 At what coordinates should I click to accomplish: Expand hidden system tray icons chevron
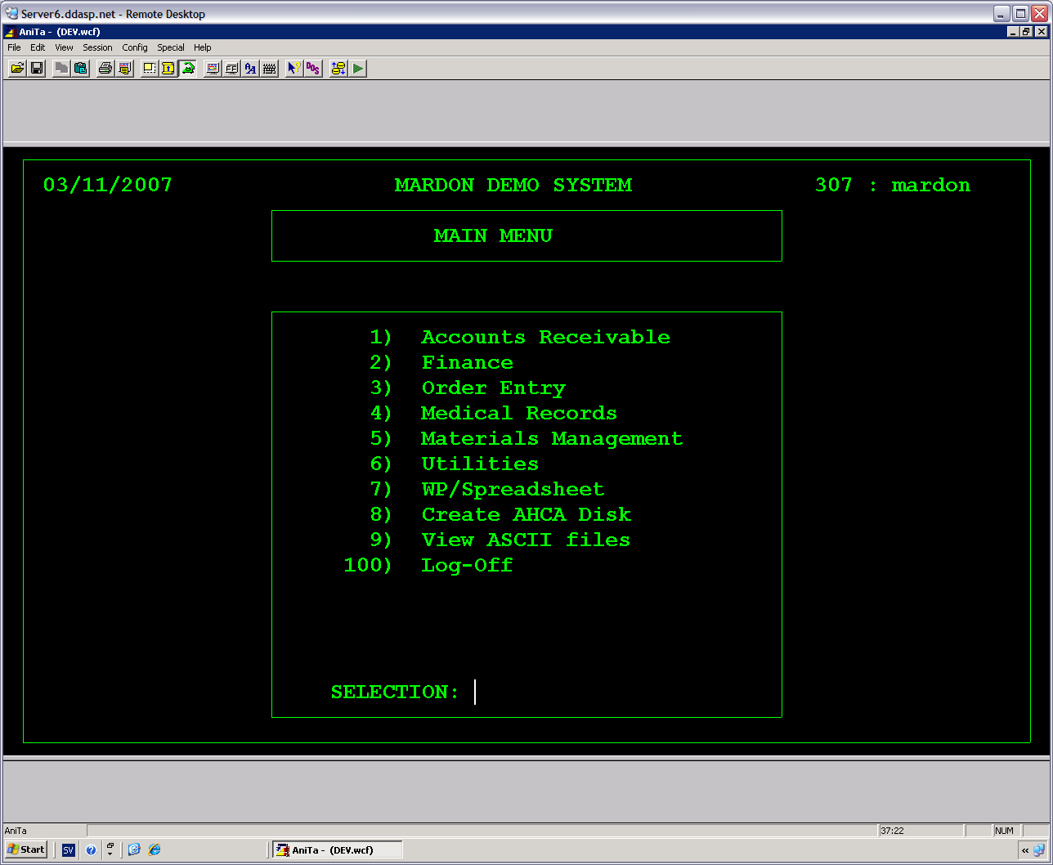tap(1025, 850)
